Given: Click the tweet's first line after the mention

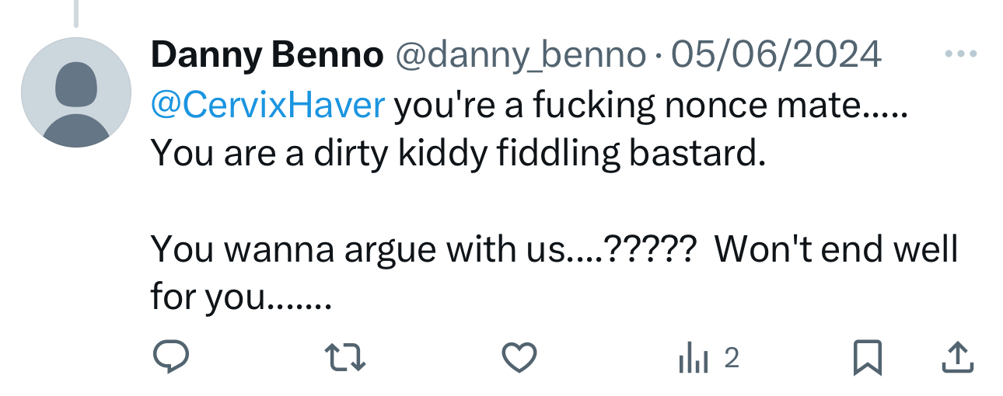Looking at the screenshot, I should 650,105.
